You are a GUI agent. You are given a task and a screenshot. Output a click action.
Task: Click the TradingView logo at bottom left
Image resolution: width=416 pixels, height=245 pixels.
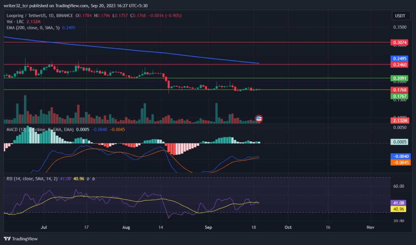[x=21, y=238]
